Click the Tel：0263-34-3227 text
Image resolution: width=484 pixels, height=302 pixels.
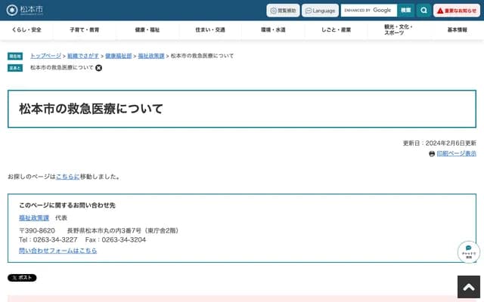pos(48,240)
